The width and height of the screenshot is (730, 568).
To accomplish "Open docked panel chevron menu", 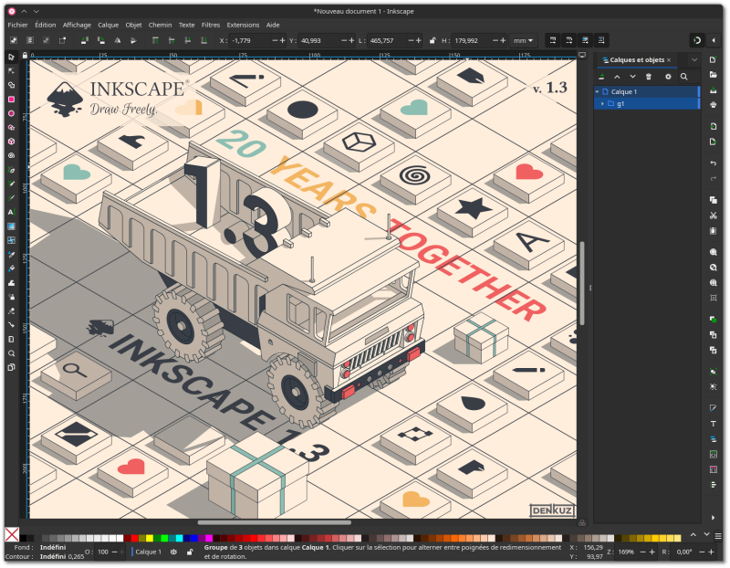I will coord(694,59).
